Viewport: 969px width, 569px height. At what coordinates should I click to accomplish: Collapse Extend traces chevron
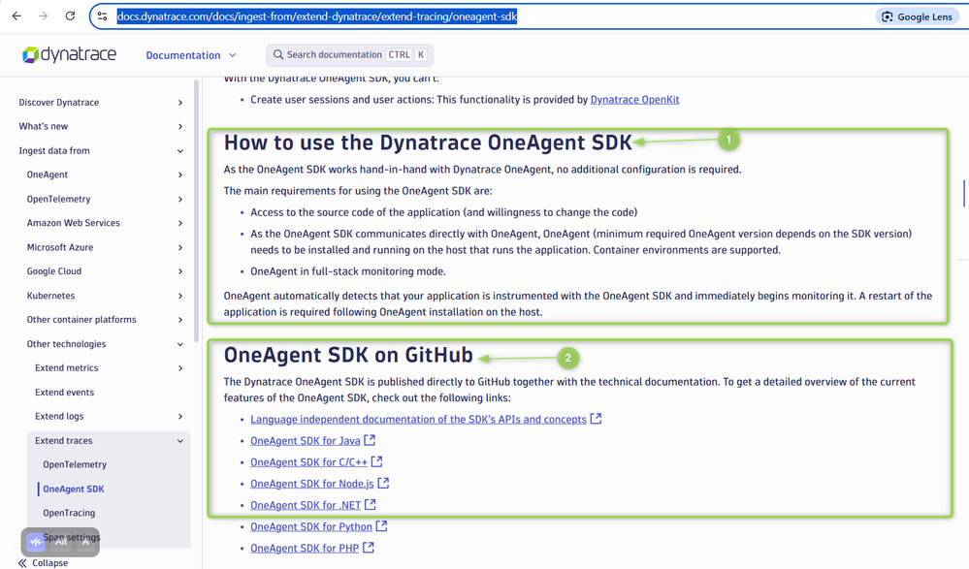tap(180, 441)
